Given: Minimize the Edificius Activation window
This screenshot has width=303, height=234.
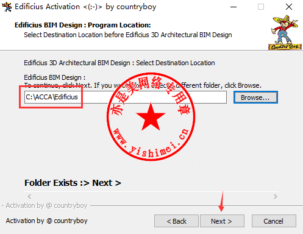Looking at the screenshot, I should tap(233, 7).
